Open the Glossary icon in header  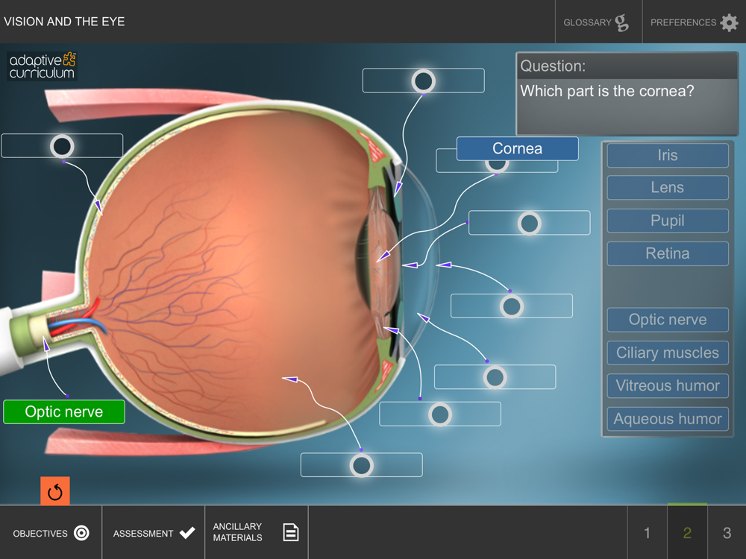tap(621, 22)
